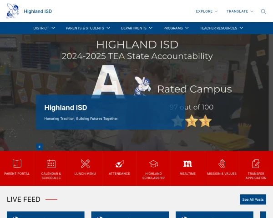Expand the Teacher Resources menu chevron
This screenshot has width=273, height=218.
[x=241, y=28]
